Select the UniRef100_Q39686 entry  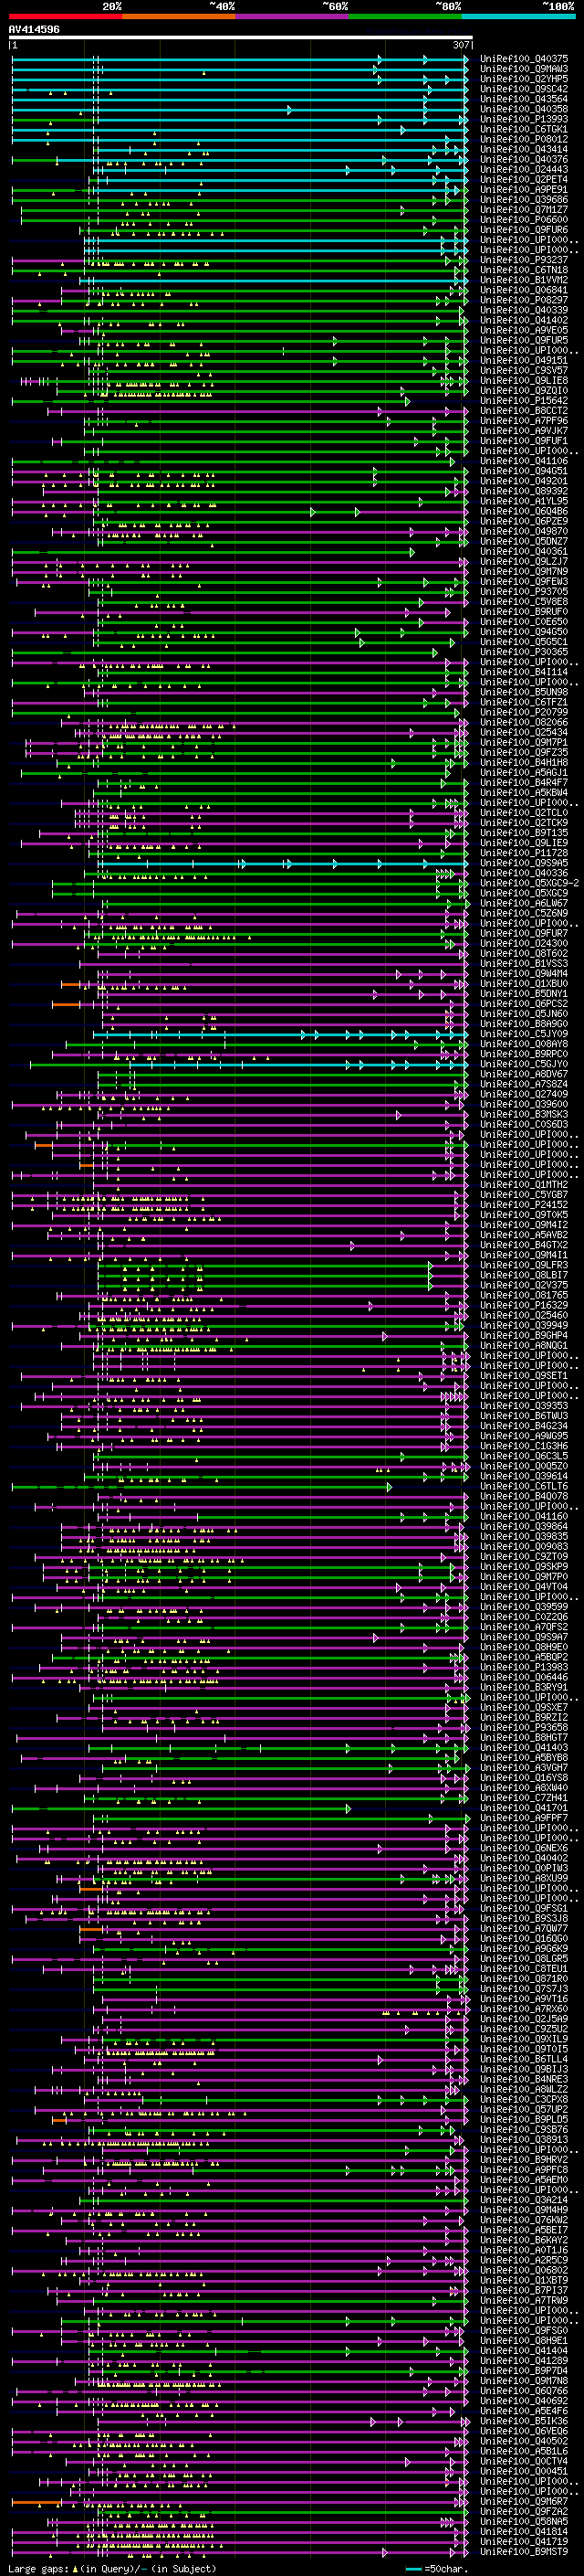coord(524,199)
